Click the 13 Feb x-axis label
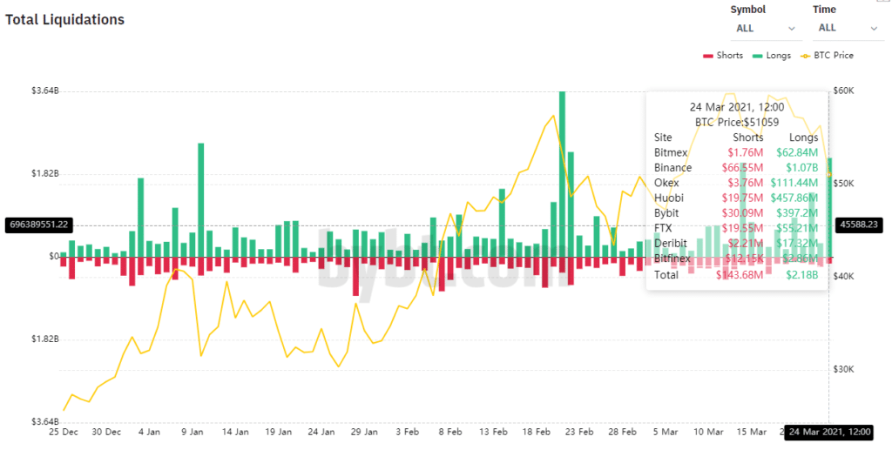Viewport: 892px width, 450px height. (493, 432)
